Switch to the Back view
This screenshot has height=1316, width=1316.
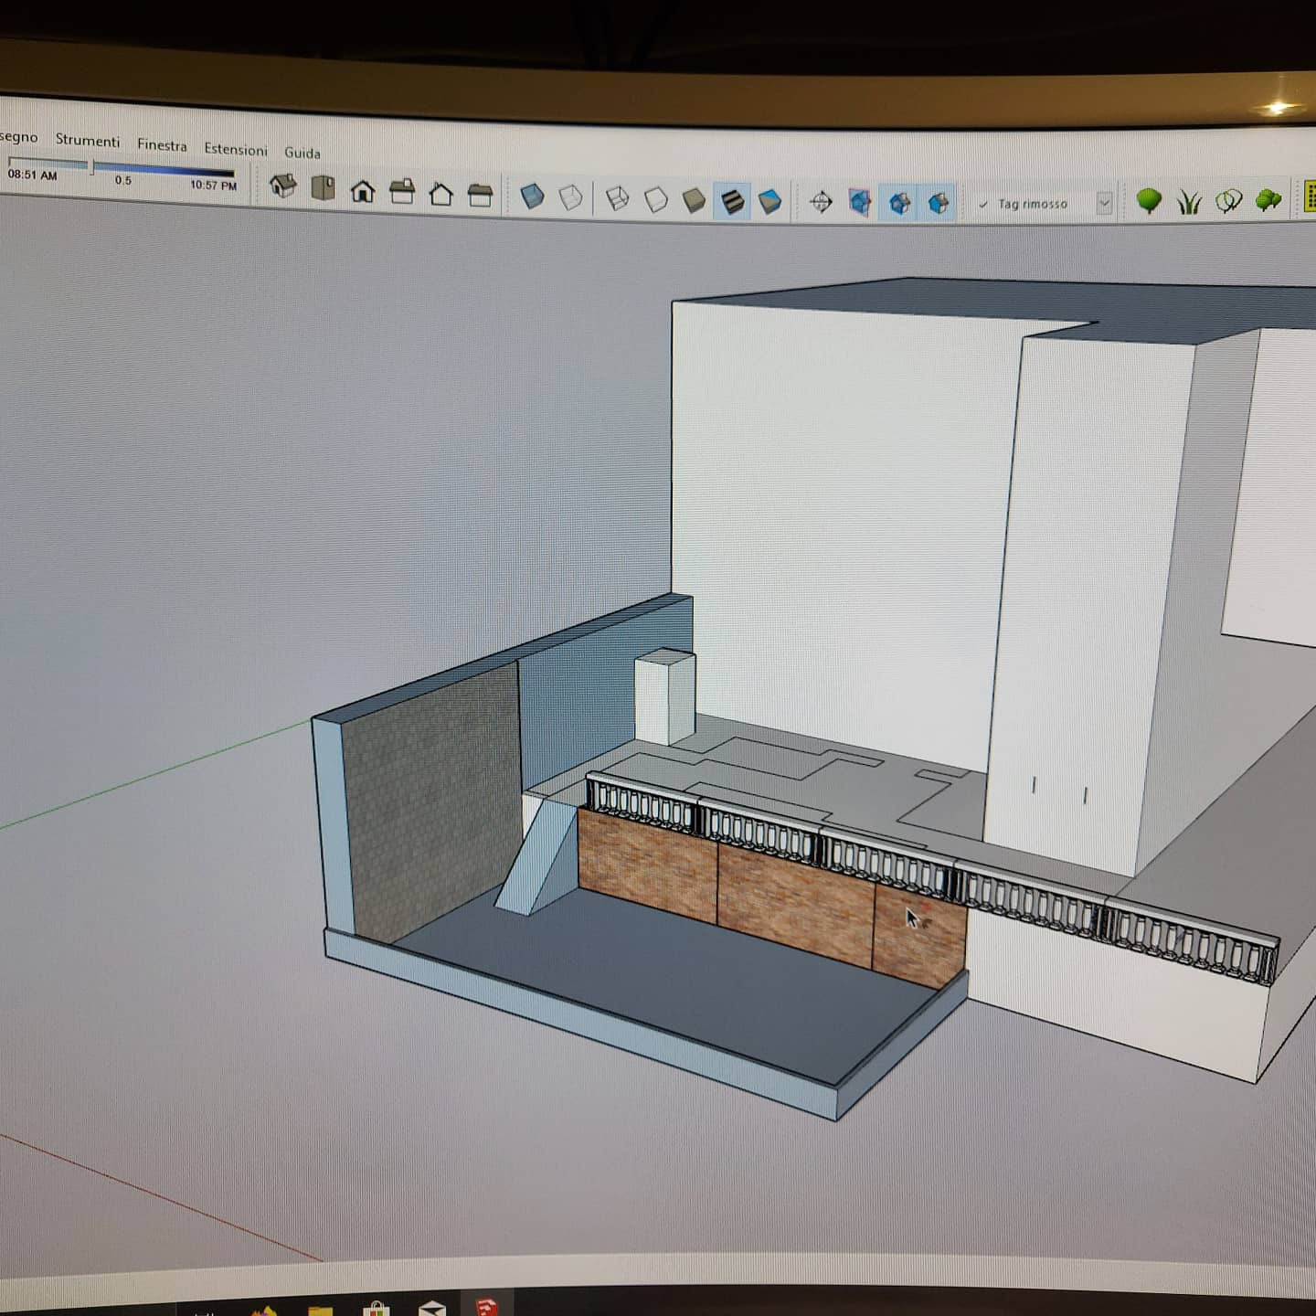[440, 194]
